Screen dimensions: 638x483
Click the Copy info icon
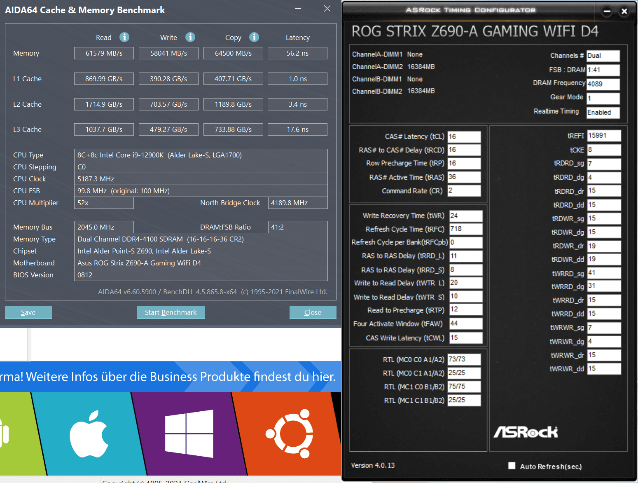tap(254, 37)
